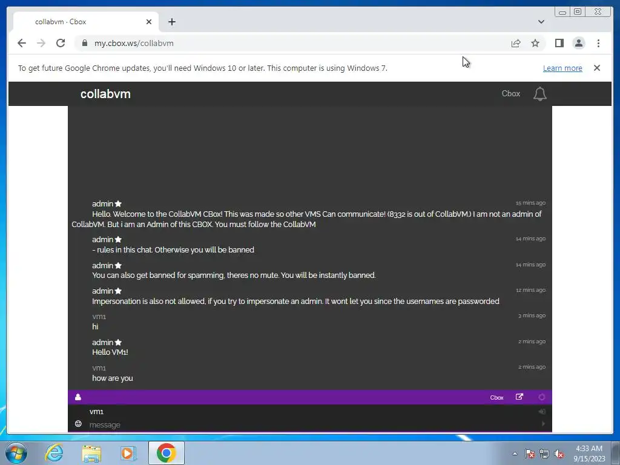
Task: Open the tab search dropdown
Action: point(541,22)
